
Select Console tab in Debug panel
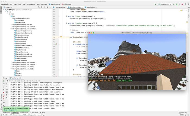[x=10, y=81]
